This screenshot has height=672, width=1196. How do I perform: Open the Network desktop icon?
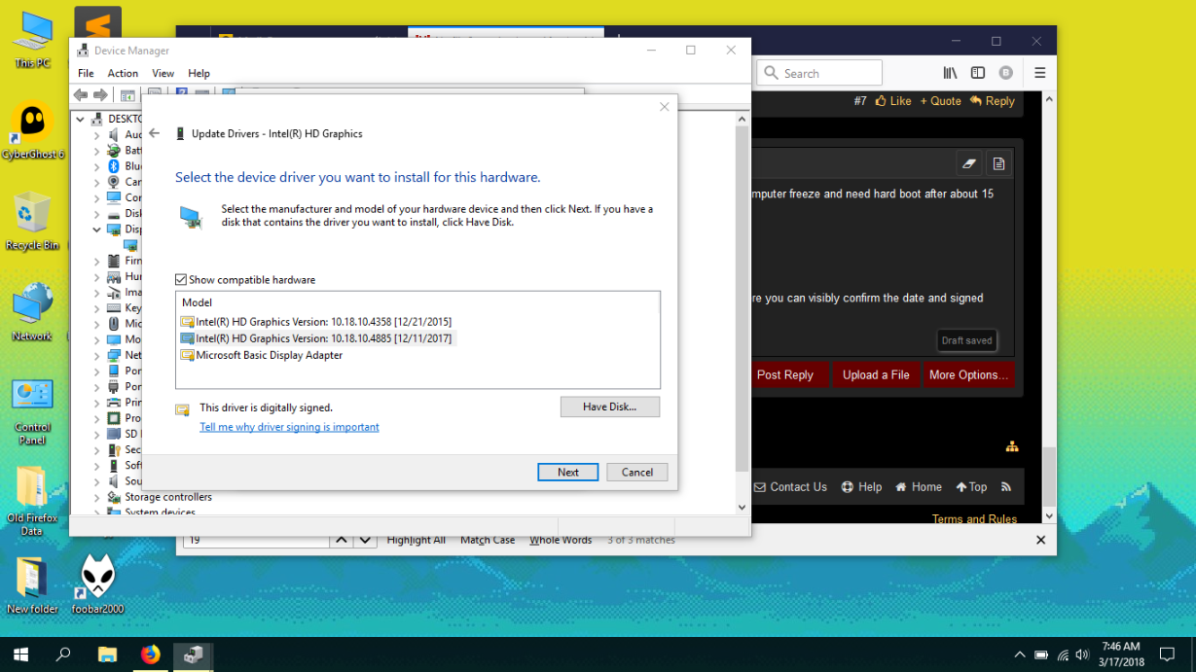(x=32, y=311)
